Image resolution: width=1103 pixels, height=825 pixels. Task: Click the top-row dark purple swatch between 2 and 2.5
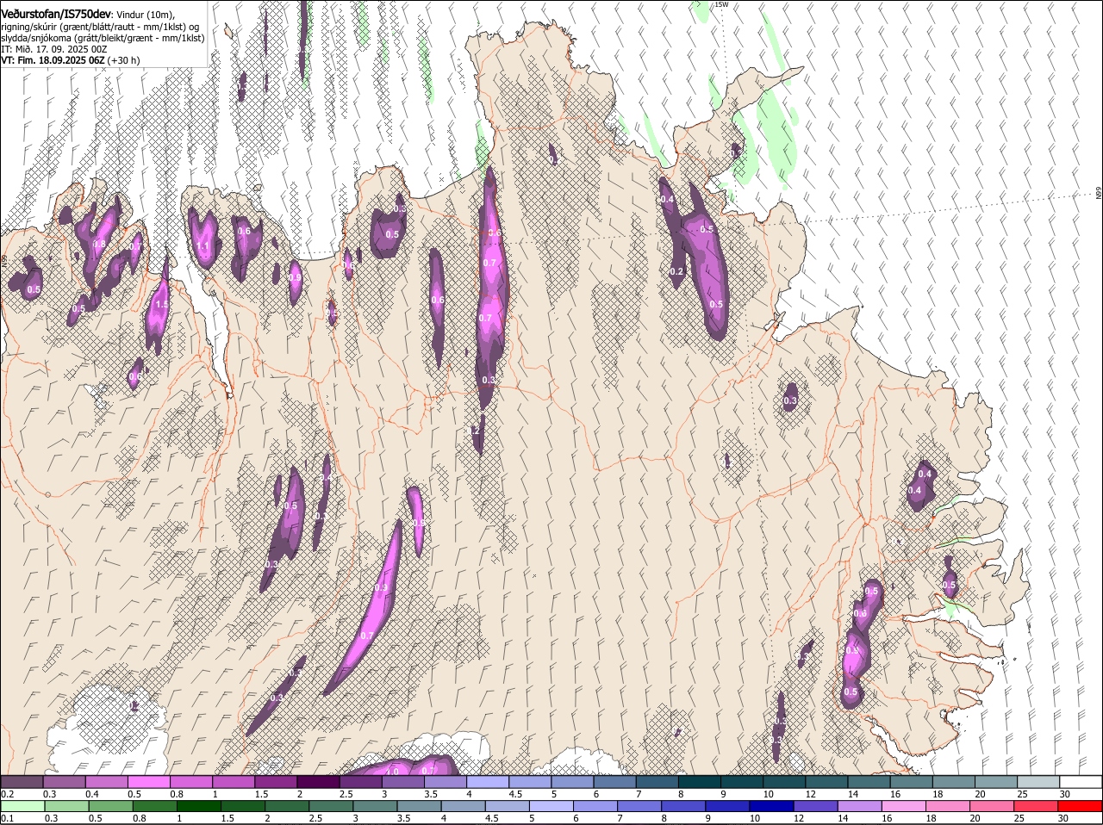318,782
